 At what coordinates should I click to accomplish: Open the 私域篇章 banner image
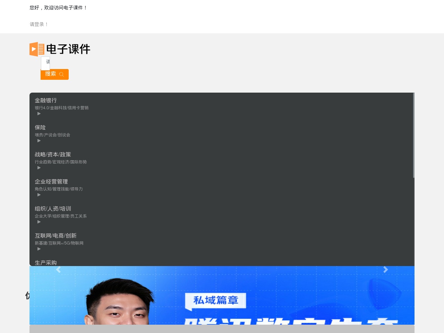(222, 295)
